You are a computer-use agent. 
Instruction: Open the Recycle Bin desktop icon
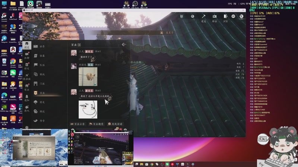click(x=4, y=62)
